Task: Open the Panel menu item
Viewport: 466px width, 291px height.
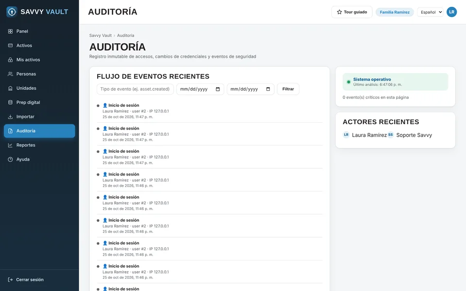Action: pos(39,32)
